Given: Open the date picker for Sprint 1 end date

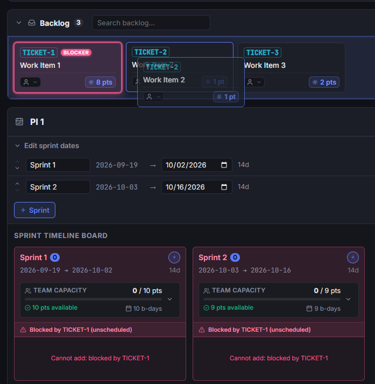Looking at the screenshot, I should click(224, 165).
